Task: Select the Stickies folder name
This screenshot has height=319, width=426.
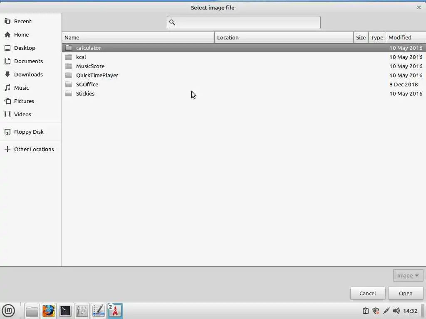Action: (x=85, y=93)
